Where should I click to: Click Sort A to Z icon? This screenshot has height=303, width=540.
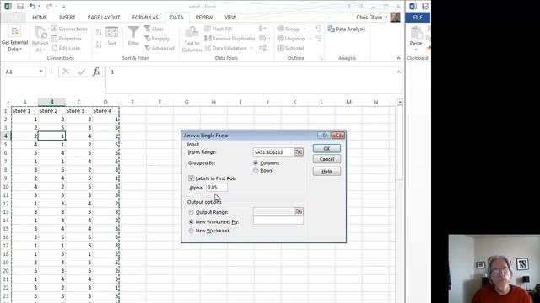[99, 32]
